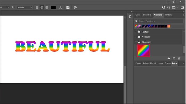Select the rainbow gradient thumbnail
The width and height of the screenshot is (186, 104).
(143, 50)
